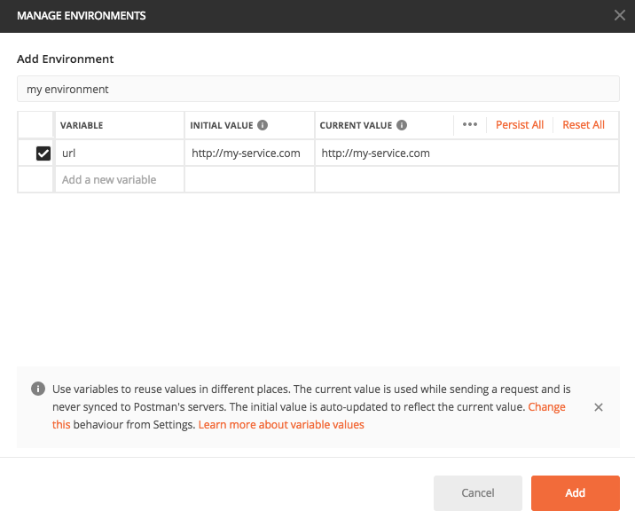
Task: Click empty current value cell of new row
Action: click(466, 179)
